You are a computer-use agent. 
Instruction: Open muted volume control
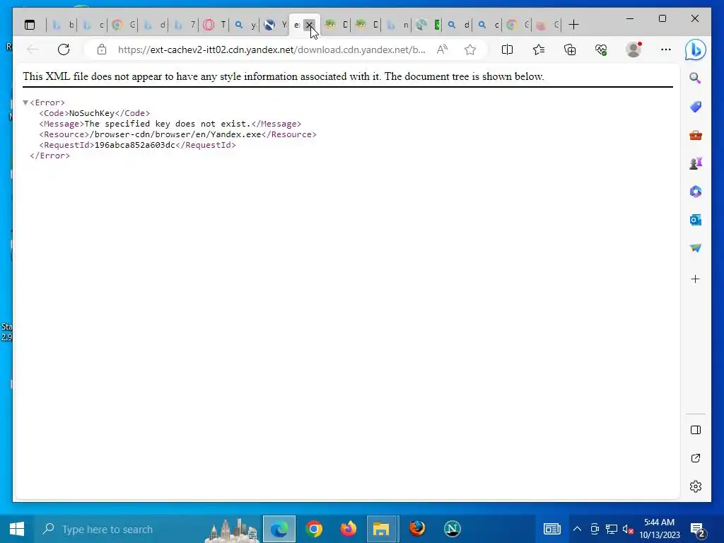tap(628, 529)
